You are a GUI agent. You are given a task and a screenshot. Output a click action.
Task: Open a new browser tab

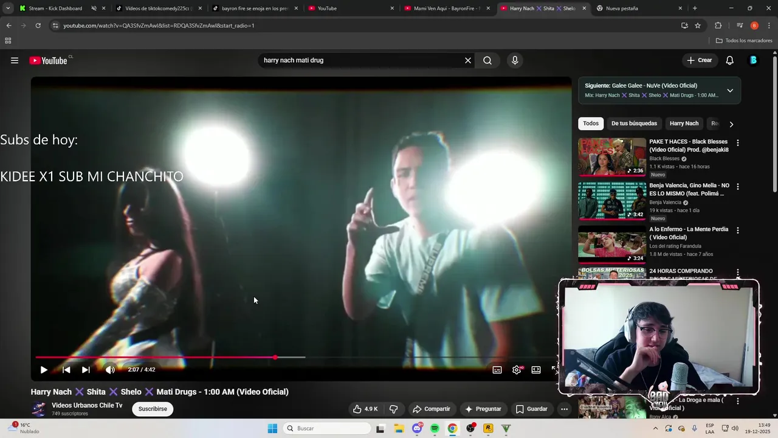(695, 9)
